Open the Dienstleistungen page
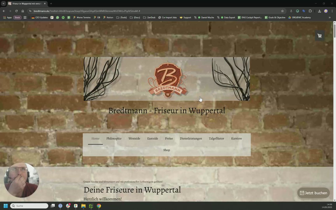This screenshot has width=336, height=210. click(x=191, y=139)
